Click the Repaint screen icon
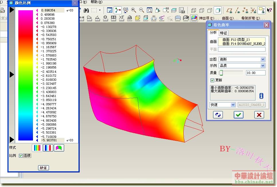 pos(110,10)
